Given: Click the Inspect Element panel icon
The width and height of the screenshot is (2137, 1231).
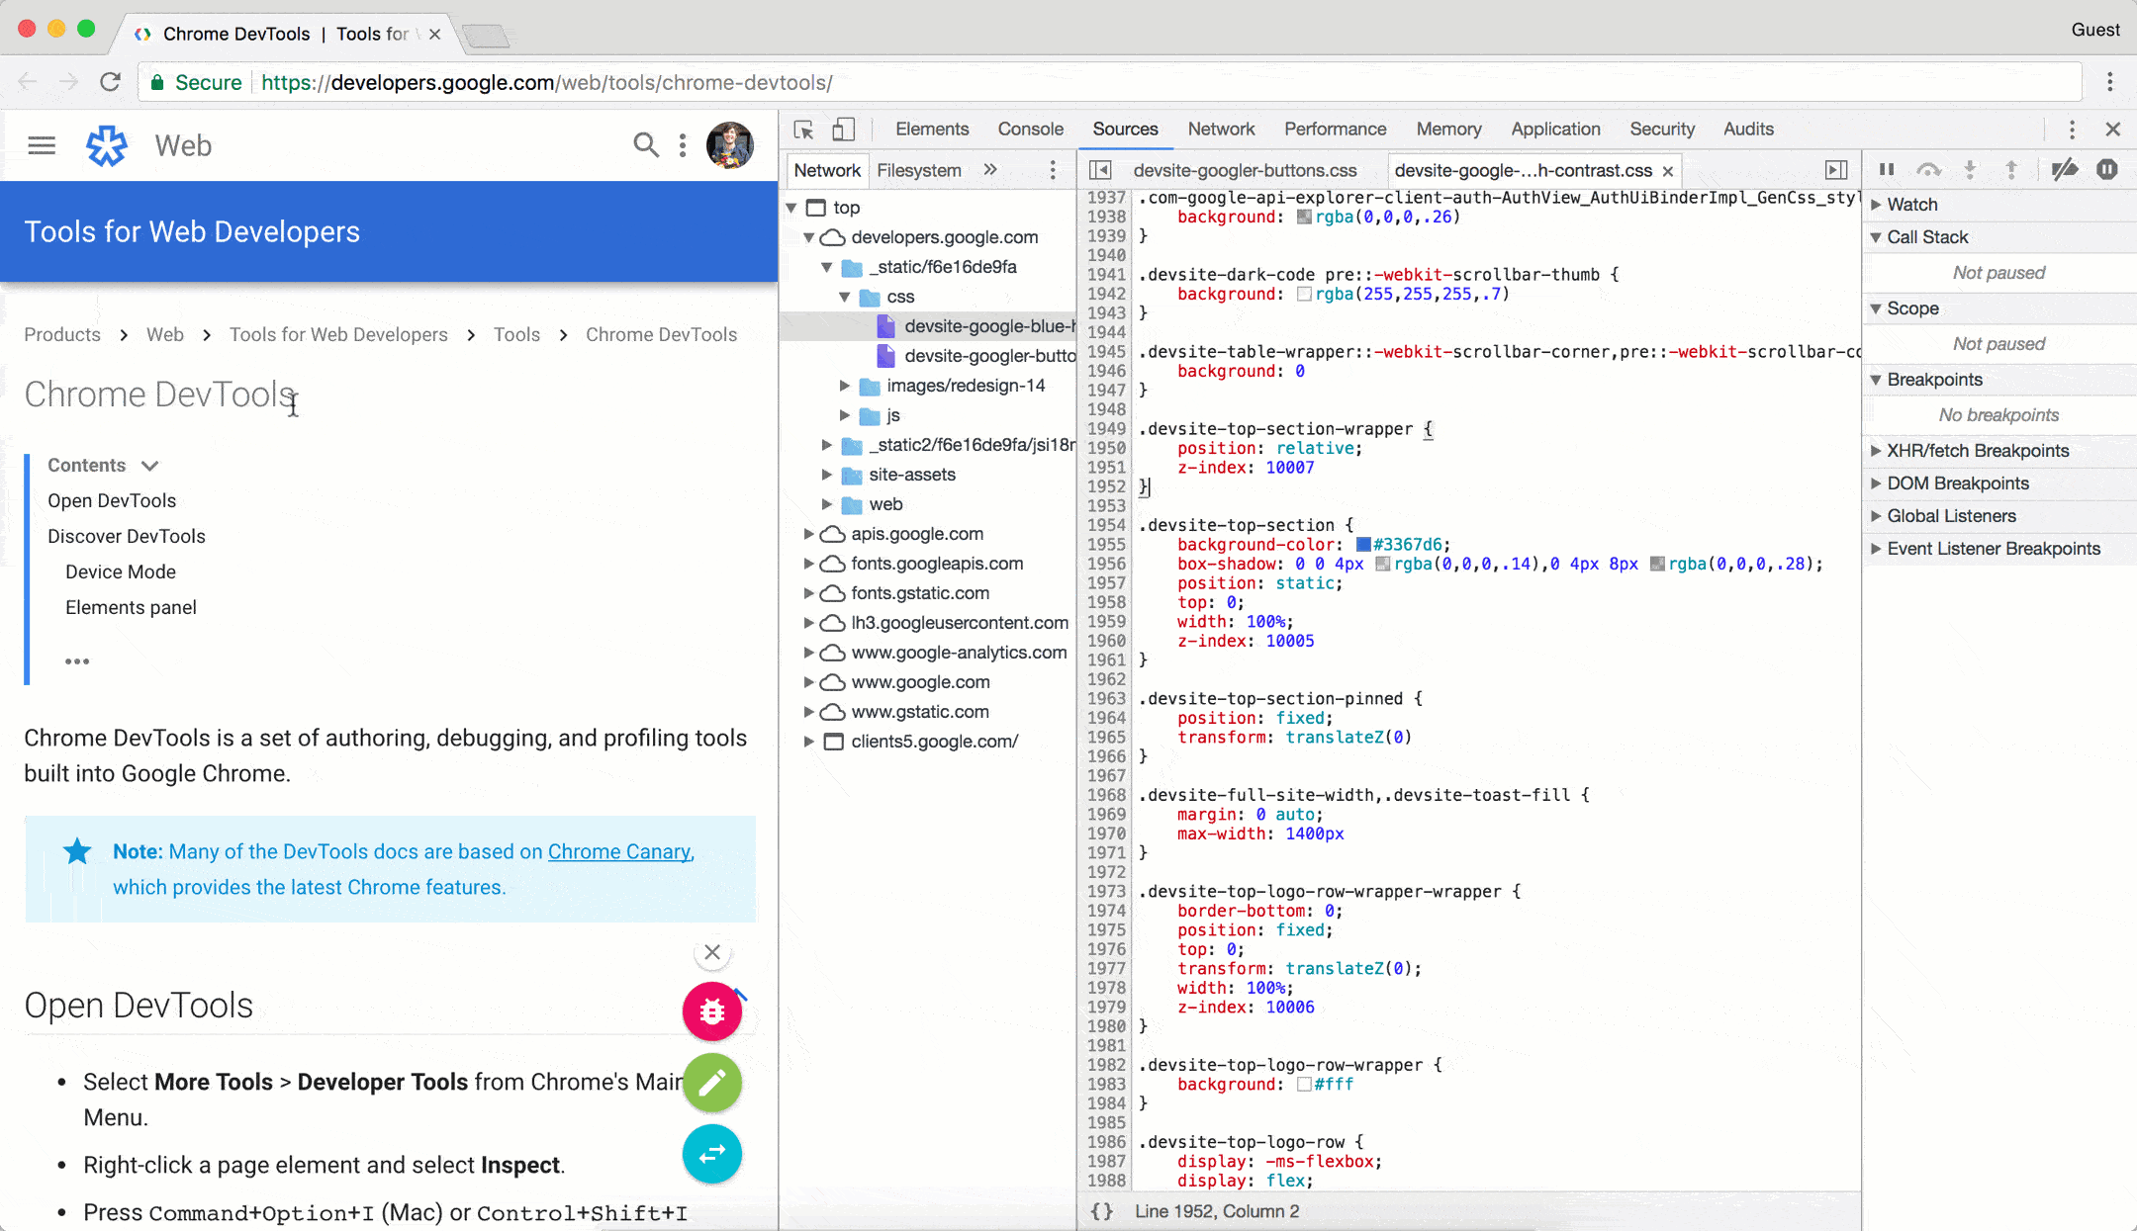Looking at the screenshot, I should pos(802,130).
